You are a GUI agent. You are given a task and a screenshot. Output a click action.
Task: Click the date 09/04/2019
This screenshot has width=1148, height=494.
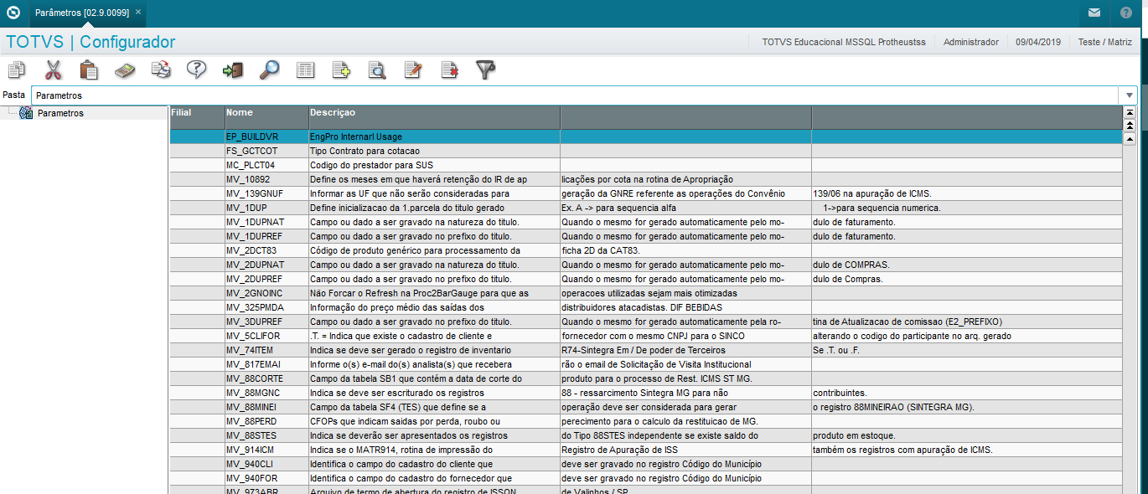1038,42
